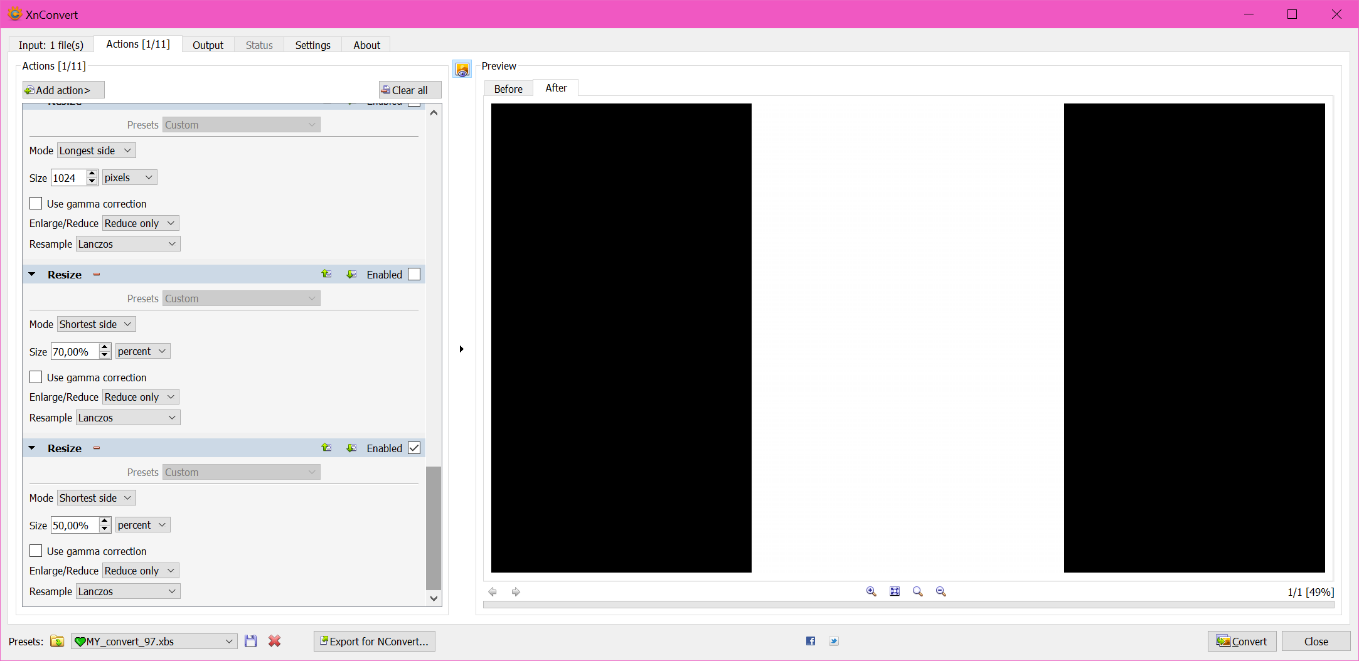Go to next preview image arrow
This screenshot has height=661, width=1359.
[x=516, y=591]
